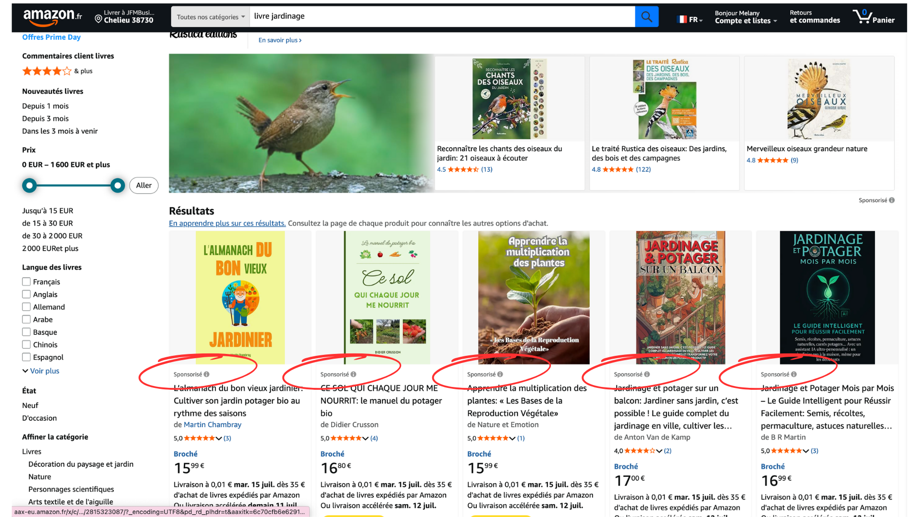Click info icon next to first Sponsorisé label
The image size is (919, 517).
click(207, 374)
